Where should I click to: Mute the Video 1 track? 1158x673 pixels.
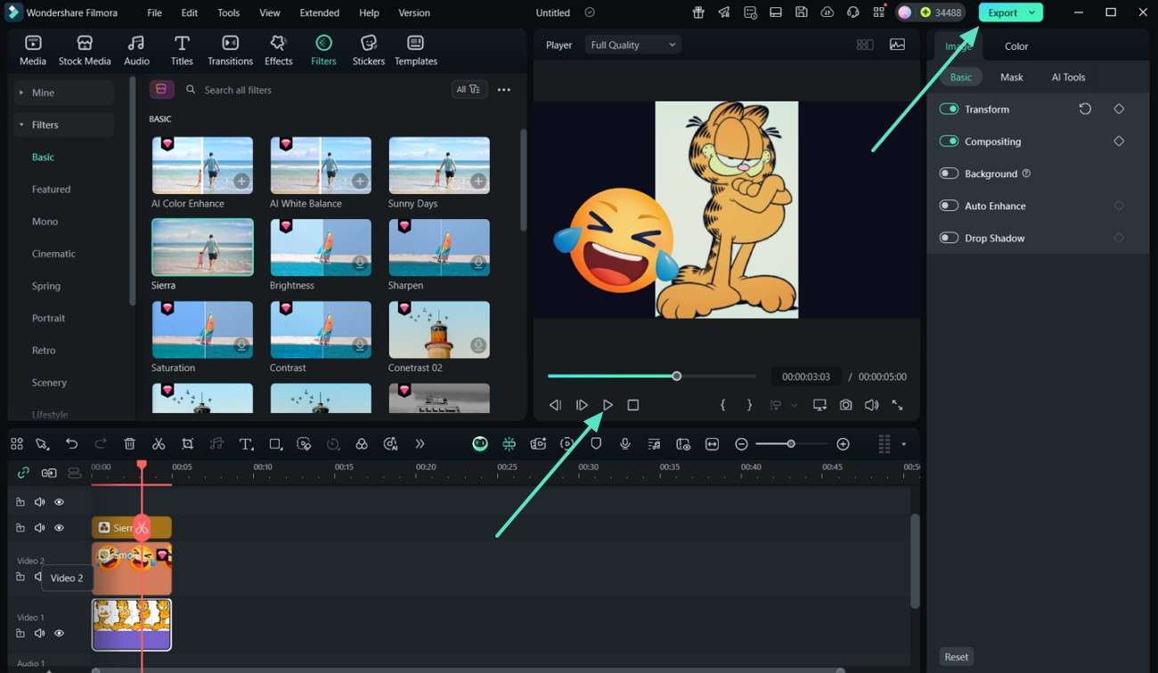(x=39, y=633)
